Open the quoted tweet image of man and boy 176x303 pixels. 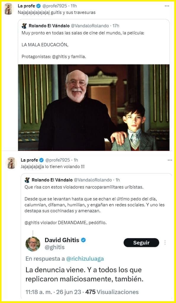pos(94,107)
